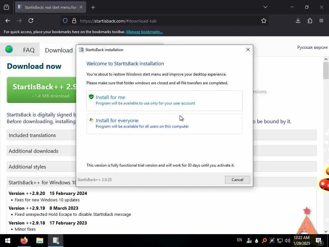Switch to Firefox in taskbar

(x=24, y=241)
